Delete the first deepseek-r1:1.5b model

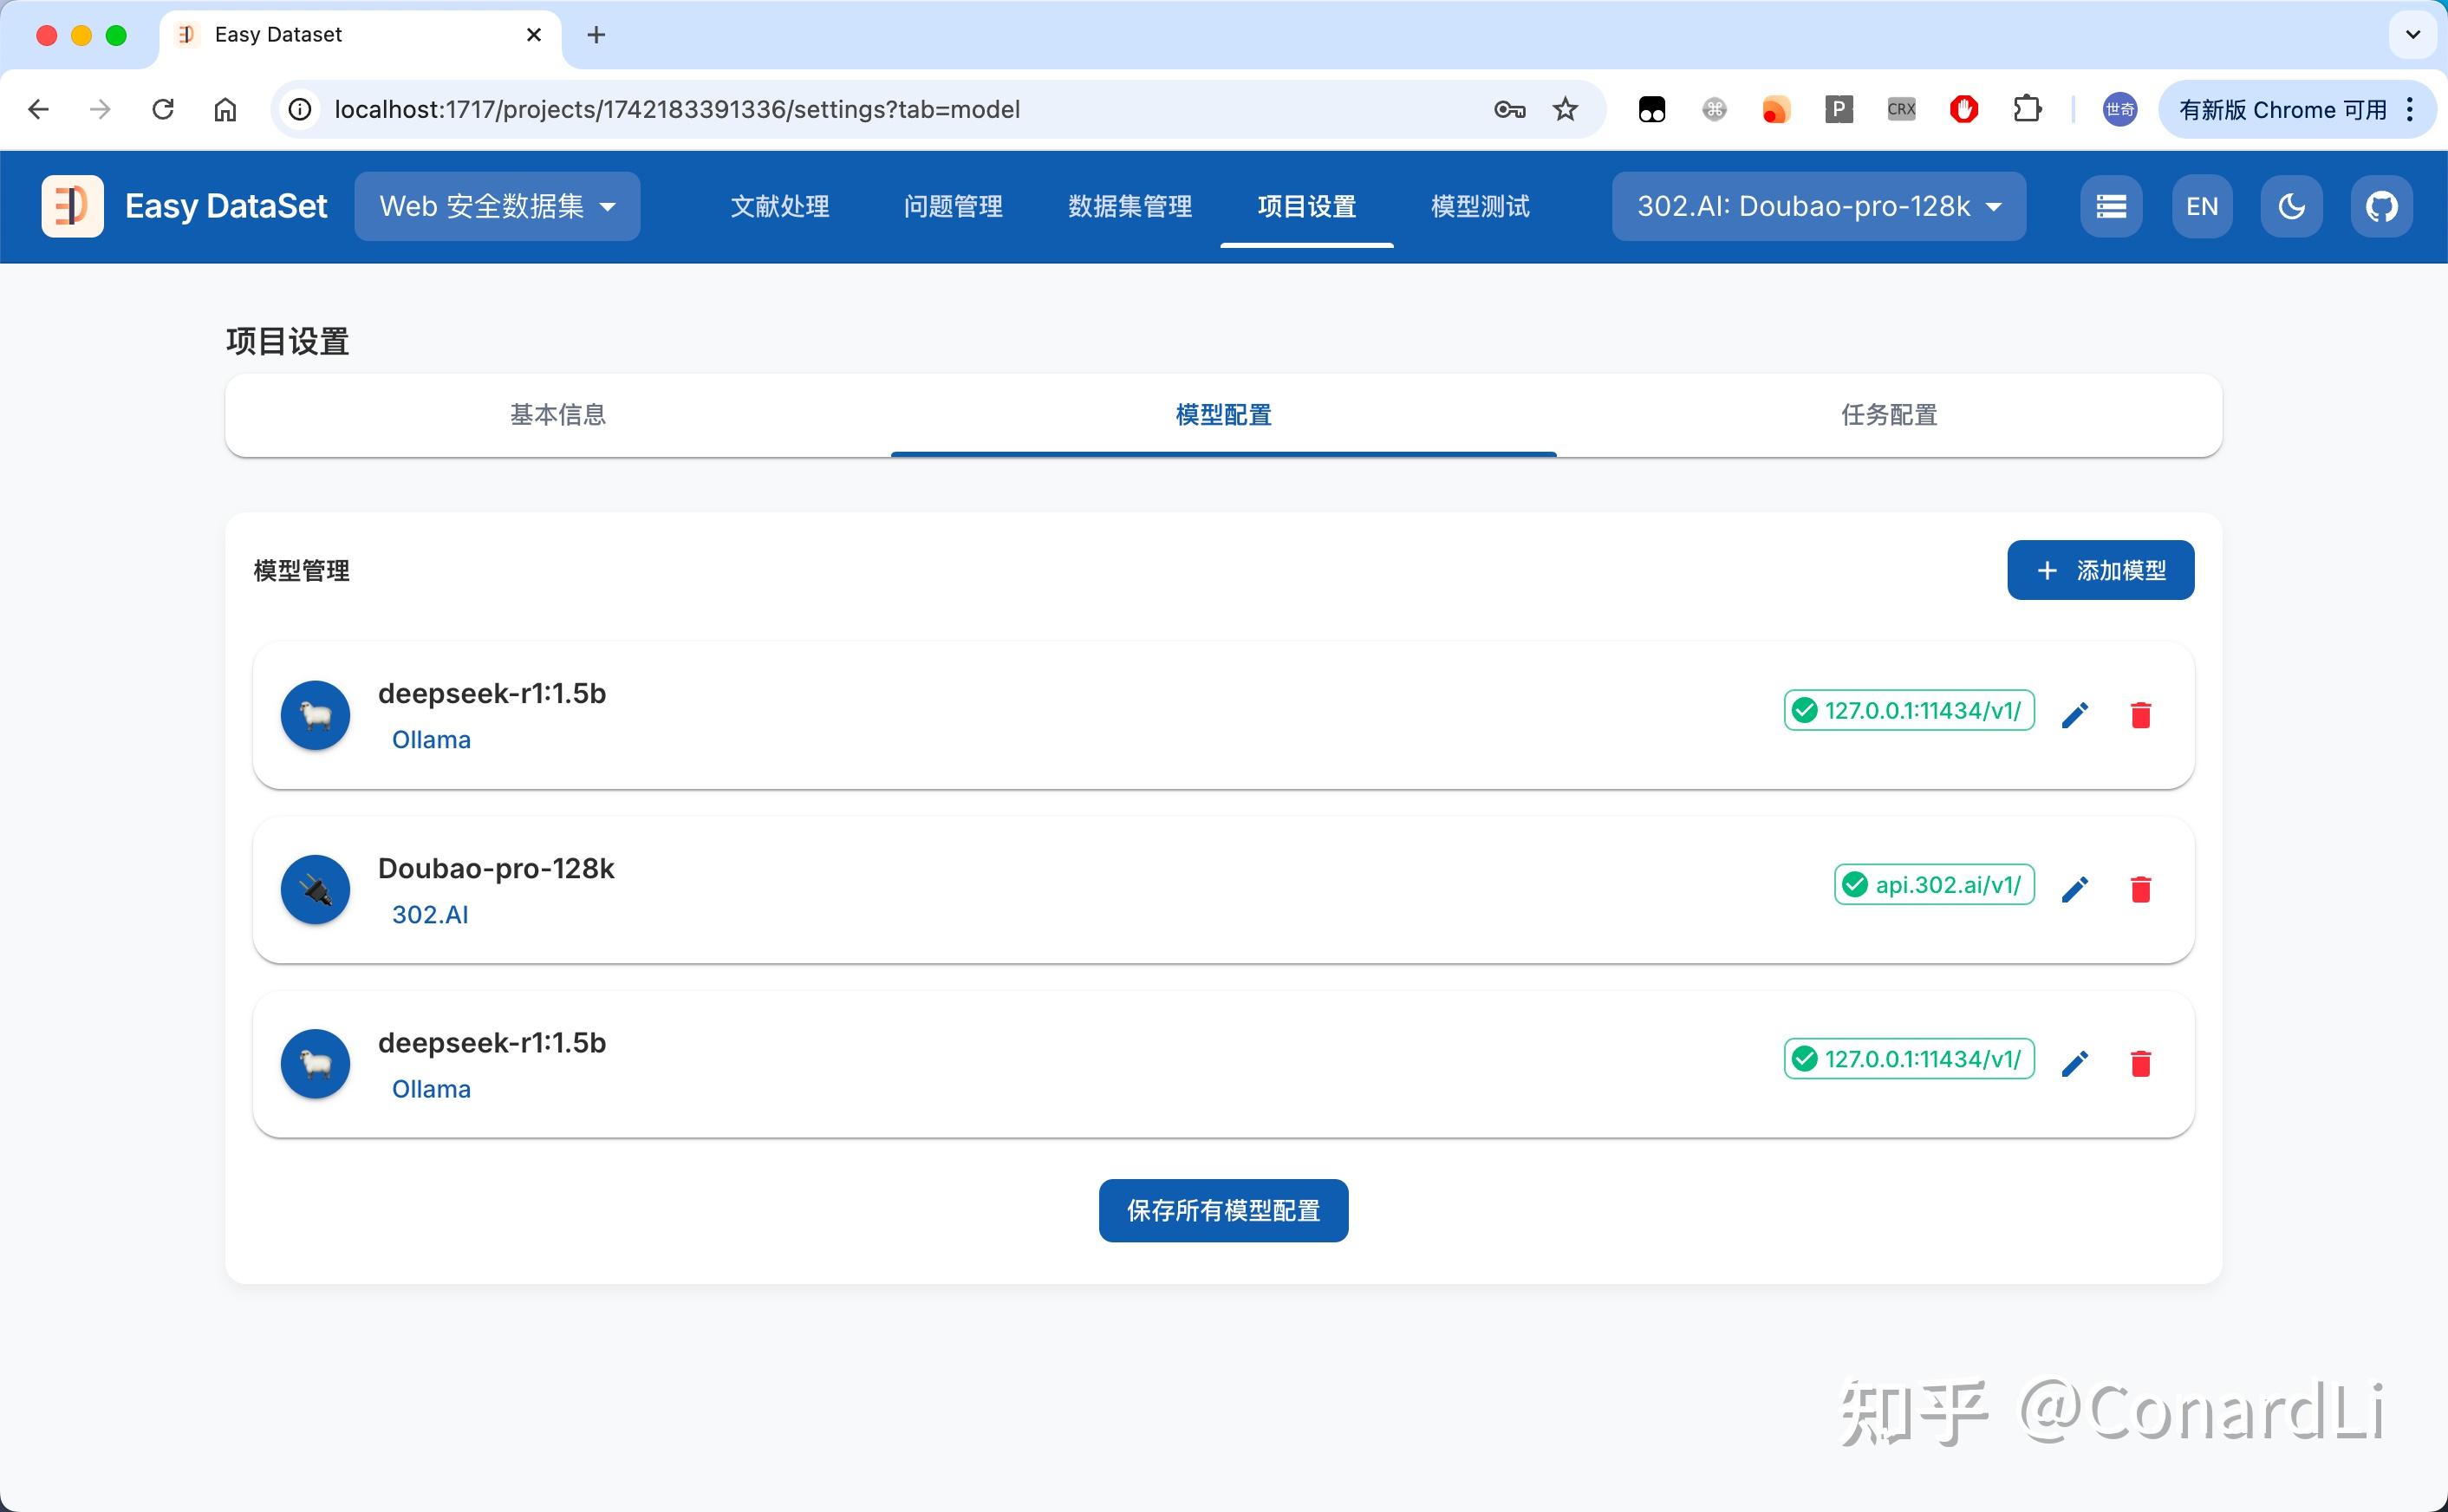click(x=2140, y=714)
